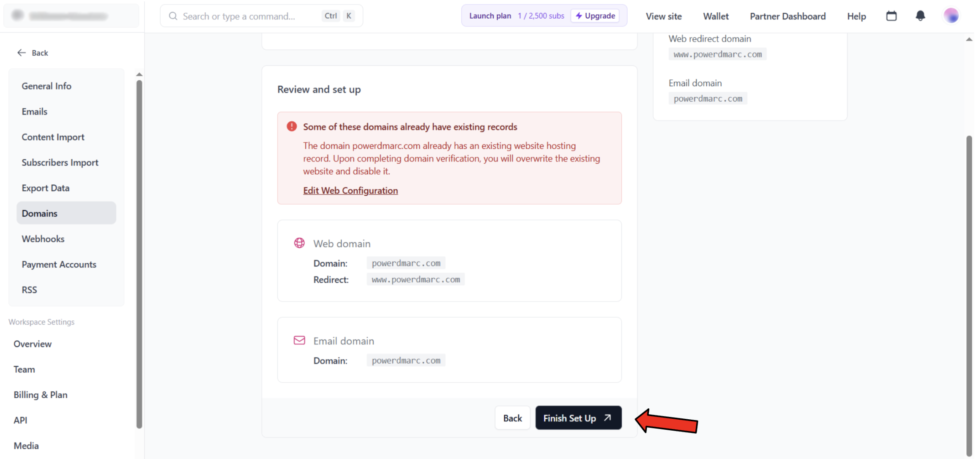979x459 pixels.
Task: Click Launch plan label
Action: point(490,16)
